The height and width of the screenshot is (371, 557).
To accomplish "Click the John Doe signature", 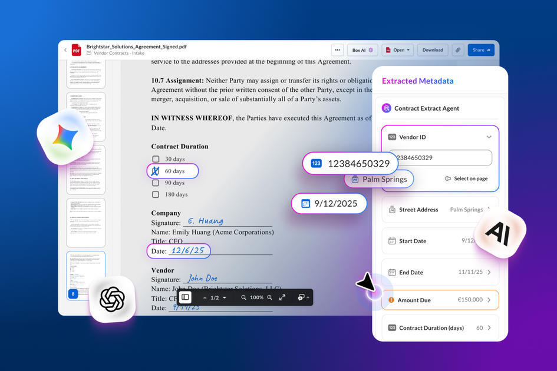I will [203, 278].
